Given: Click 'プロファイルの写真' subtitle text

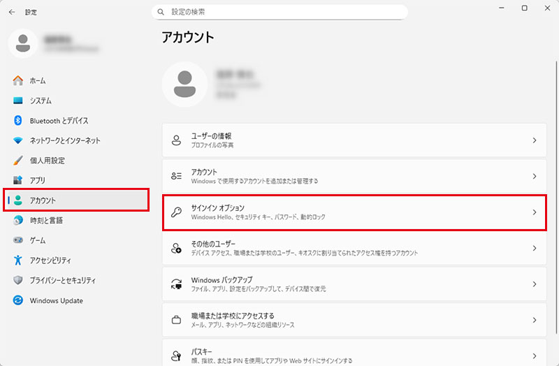Looking at the screenshot, I should coord(212,145).
